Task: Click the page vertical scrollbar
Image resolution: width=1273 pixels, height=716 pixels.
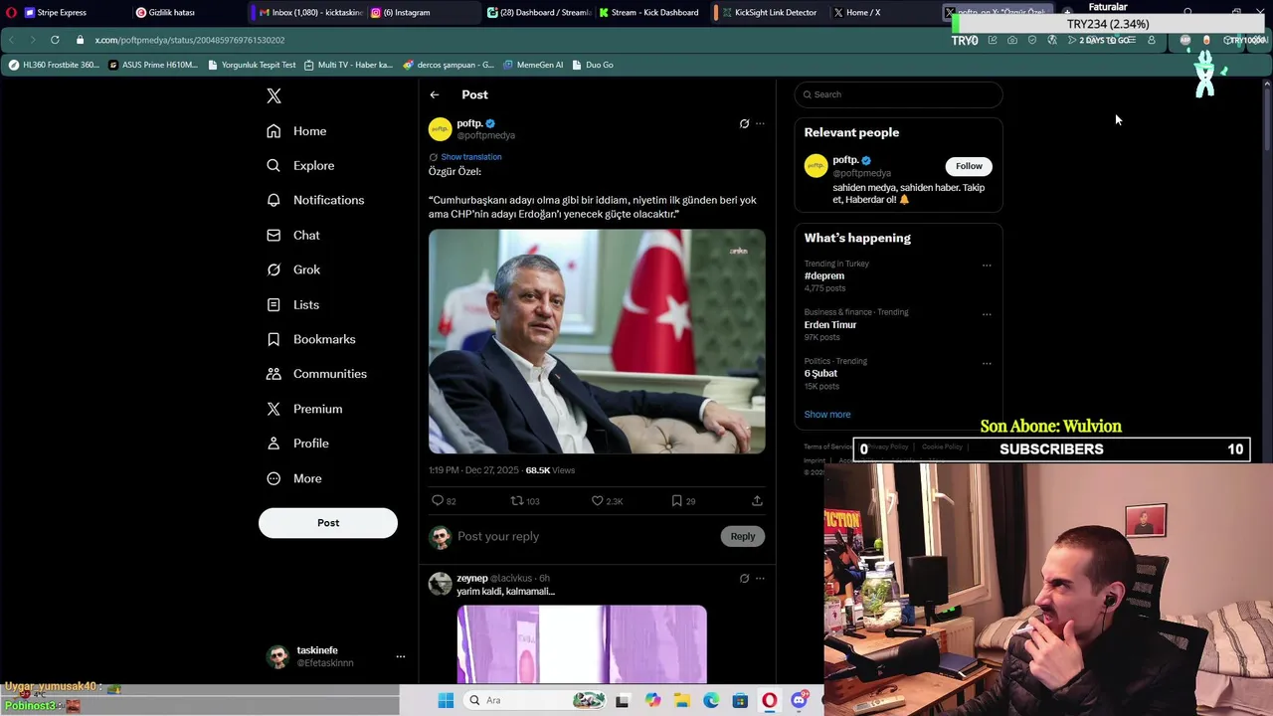Action: pyautogui.click(x=1267, y=119)
